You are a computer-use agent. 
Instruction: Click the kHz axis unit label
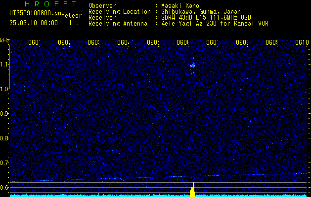[5, 40]
